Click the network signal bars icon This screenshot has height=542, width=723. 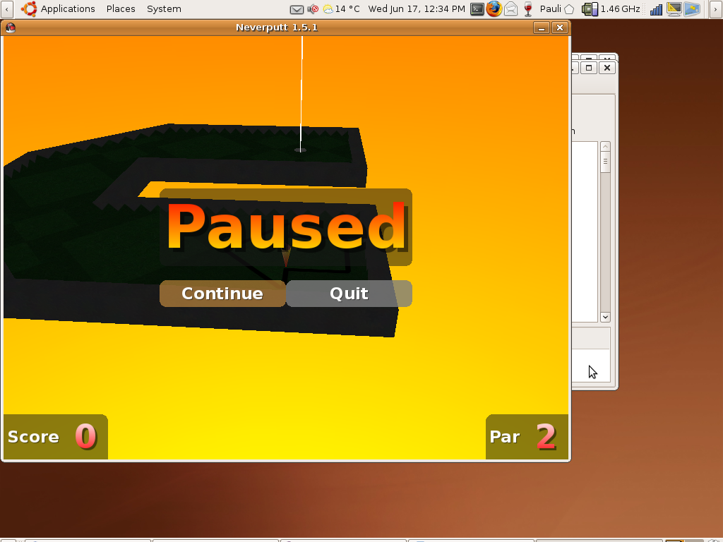click(x=656, y=8)
